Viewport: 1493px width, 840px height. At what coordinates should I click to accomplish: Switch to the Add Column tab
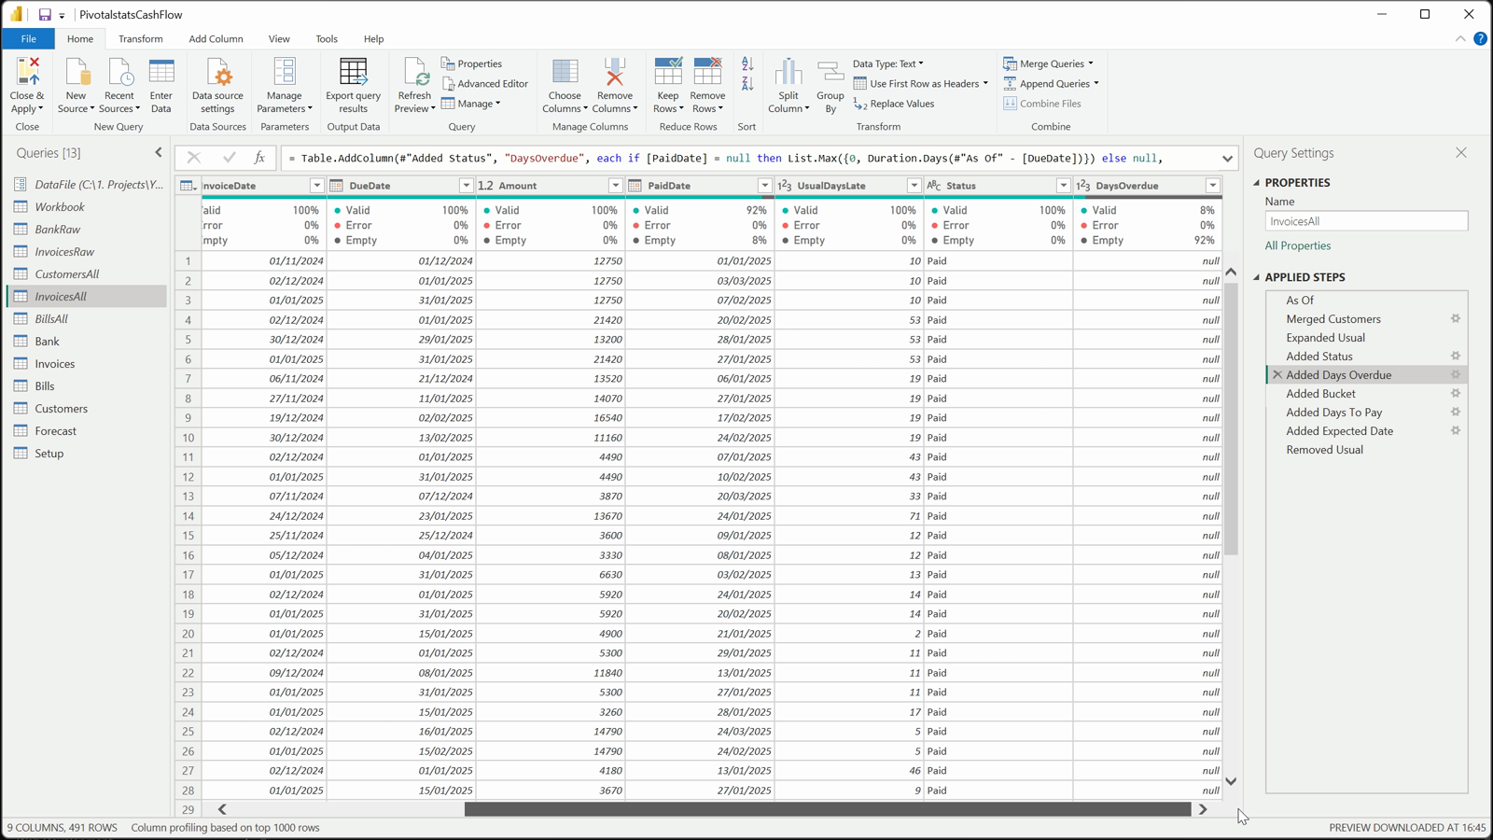coord(216,38)
